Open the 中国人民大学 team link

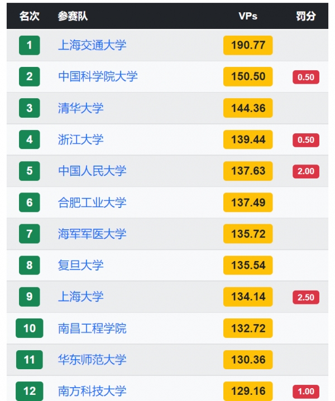(x=92, y=171)
